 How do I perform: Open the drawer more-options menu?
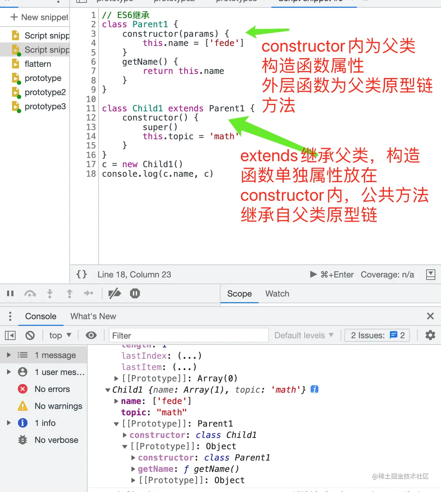pyautogui.click(x=10, y=316)
